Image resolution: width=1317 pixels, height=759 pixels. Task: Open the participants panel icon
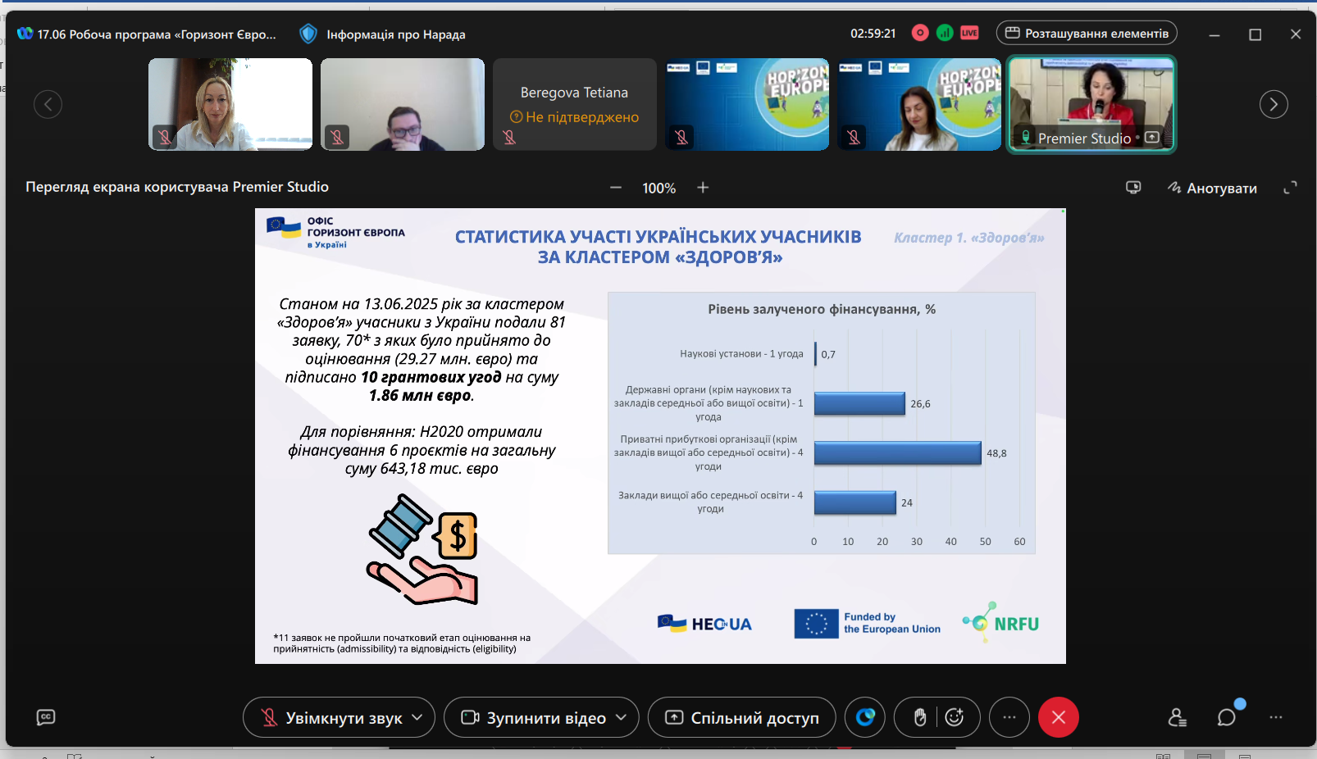click(x=1177, y=717)
